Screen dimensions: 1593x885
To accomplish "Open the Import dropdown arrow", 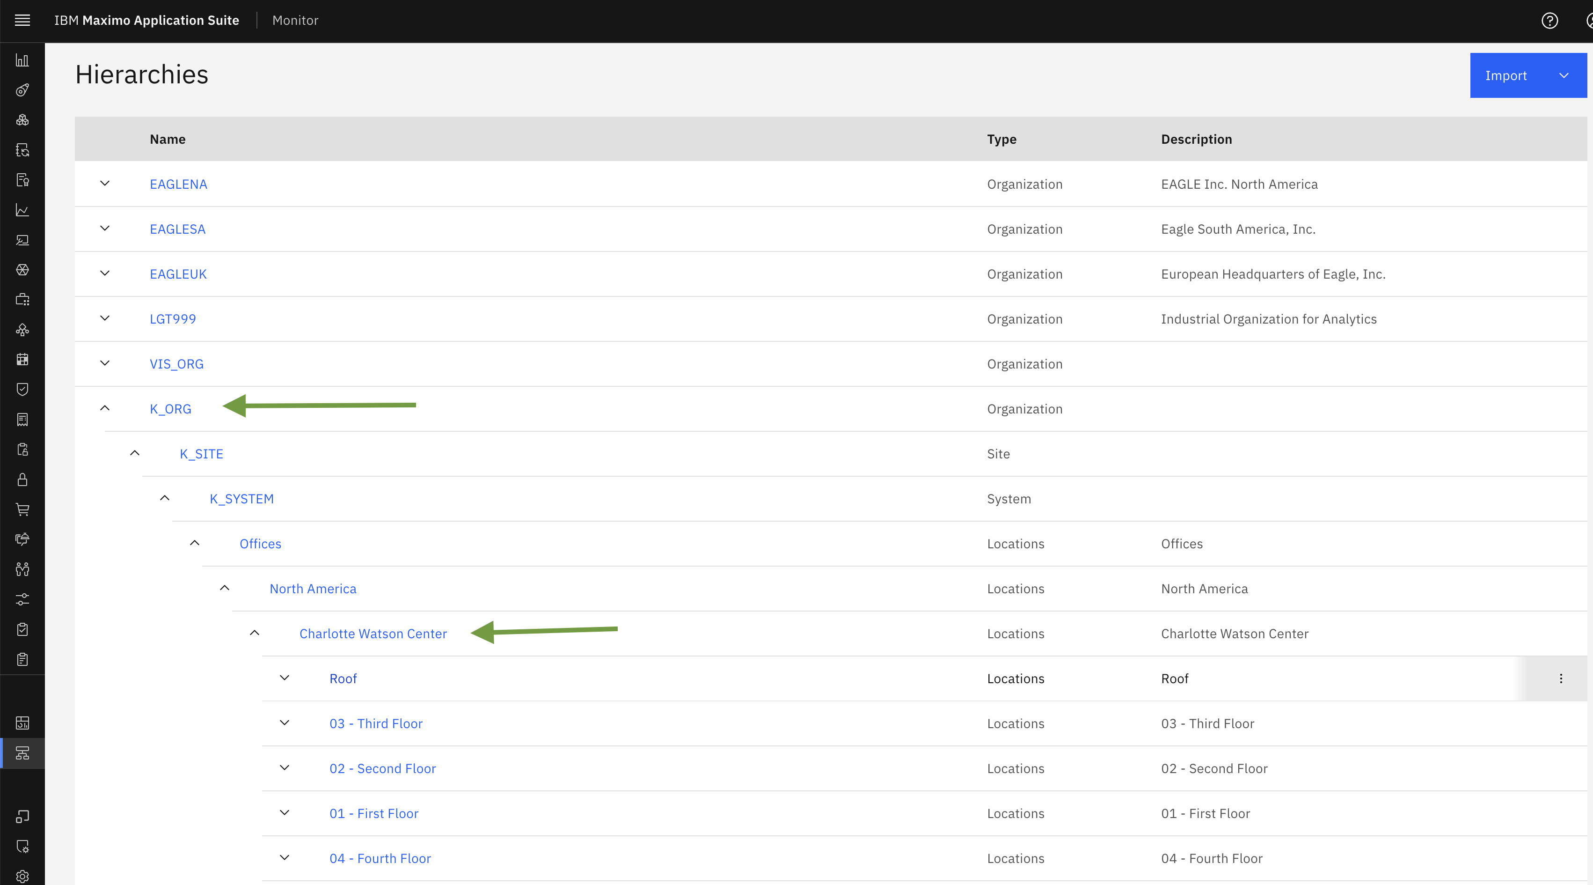I will [1564, 75].
